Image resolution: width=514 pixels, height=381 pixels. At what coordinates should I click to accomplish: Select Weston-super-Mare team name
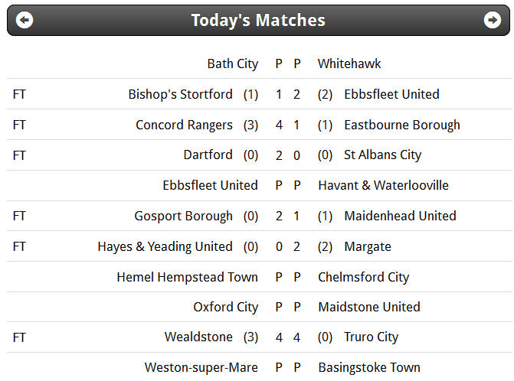pos(201,367)
